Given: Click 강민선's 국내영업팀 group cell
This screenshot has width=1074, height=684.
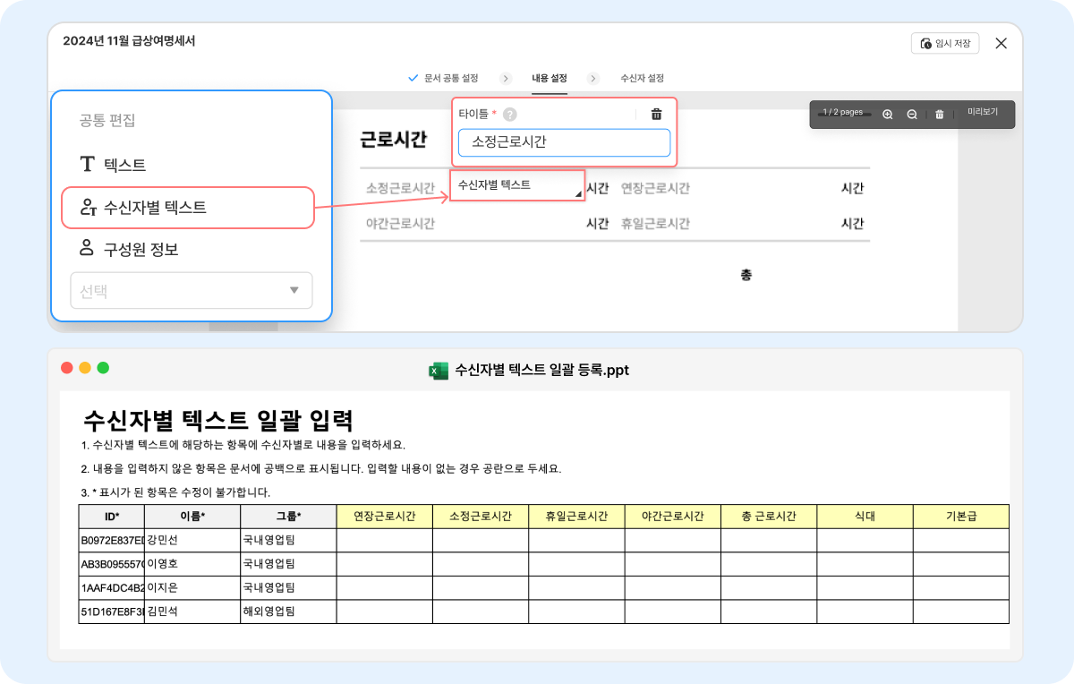Looking at the screenshot, I should (288, 541).
